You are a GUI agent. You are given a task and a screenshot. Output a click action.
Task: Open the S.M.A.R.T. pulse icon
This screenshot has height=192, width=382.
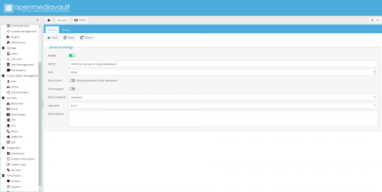tap(8, 59)
